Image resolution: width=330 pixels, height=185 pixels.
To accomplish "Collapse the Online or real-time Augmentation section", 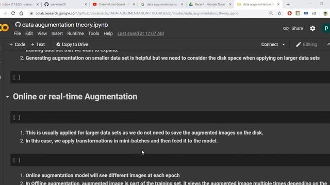I will pos(8,97).
